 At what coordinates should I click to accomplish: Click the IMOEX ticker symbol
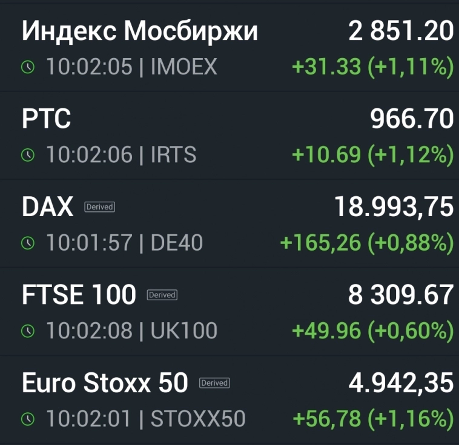(x=183, y=67)
